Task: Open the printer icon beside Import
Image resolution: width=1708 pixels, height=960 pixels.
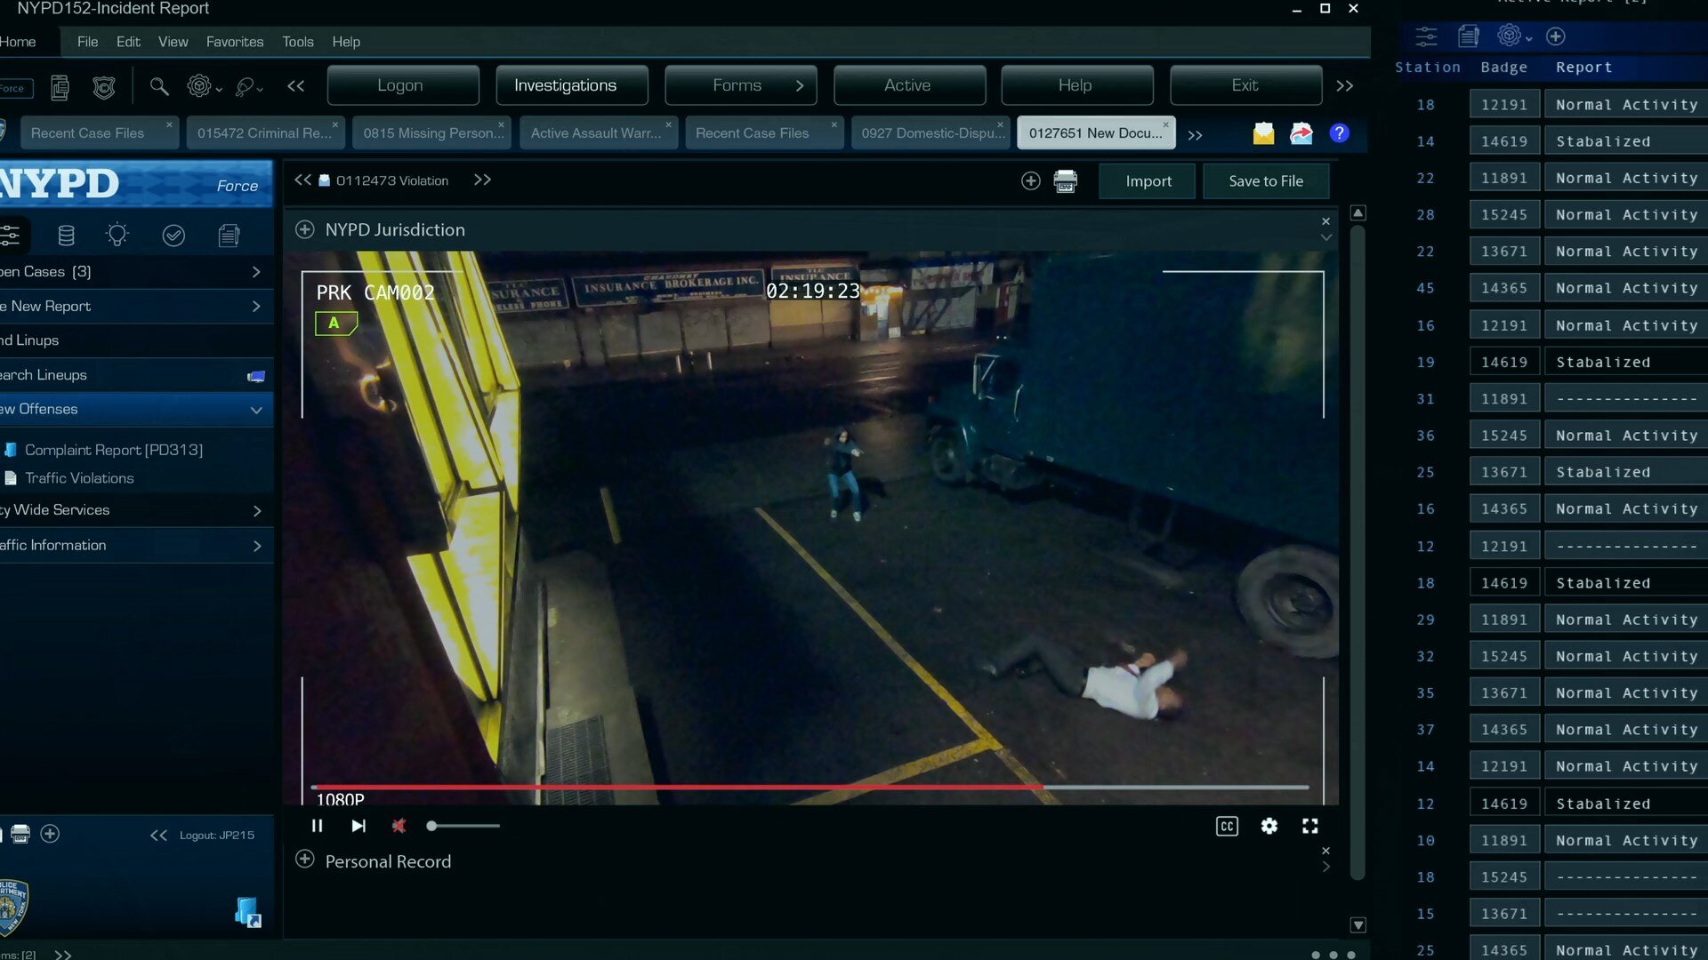Action: tap(1065, 181)
